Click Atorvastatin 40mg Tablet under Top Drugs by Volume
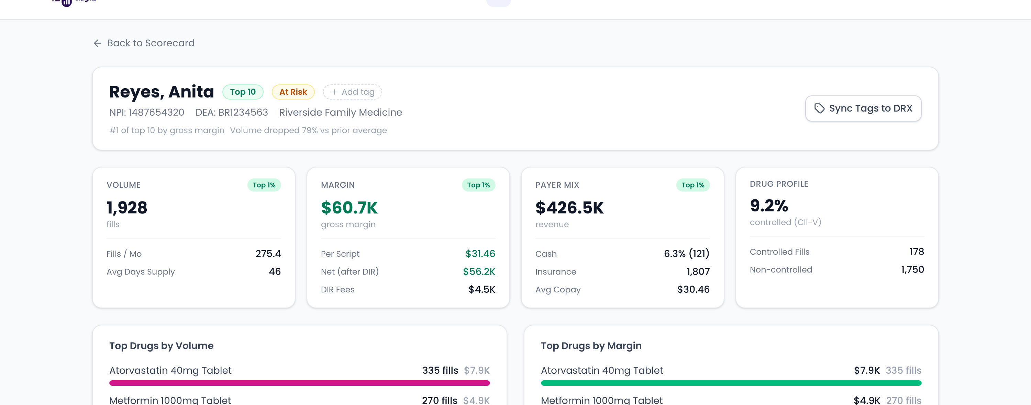 (170, 371)
